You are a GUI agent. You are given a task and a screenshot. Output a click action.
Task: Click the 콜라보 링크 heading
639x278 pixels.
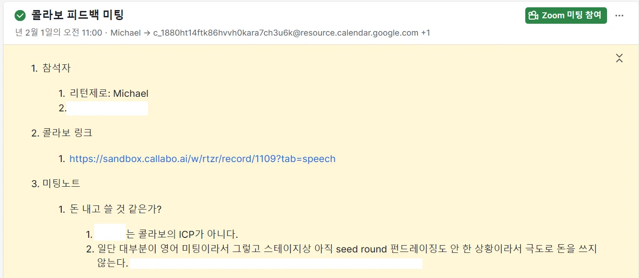(67, 133)
